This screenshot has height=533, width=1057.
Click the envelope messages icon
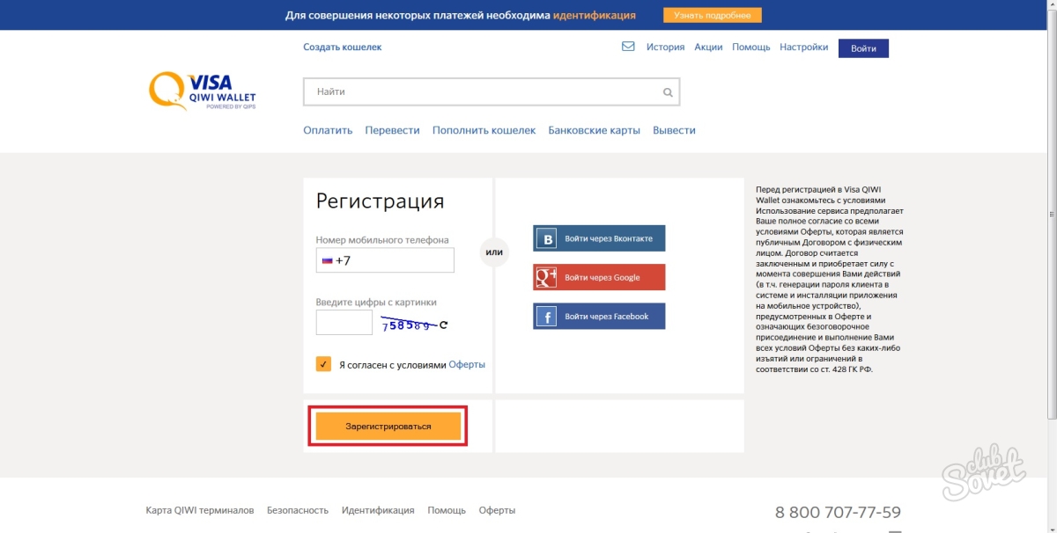click(628, 47)
